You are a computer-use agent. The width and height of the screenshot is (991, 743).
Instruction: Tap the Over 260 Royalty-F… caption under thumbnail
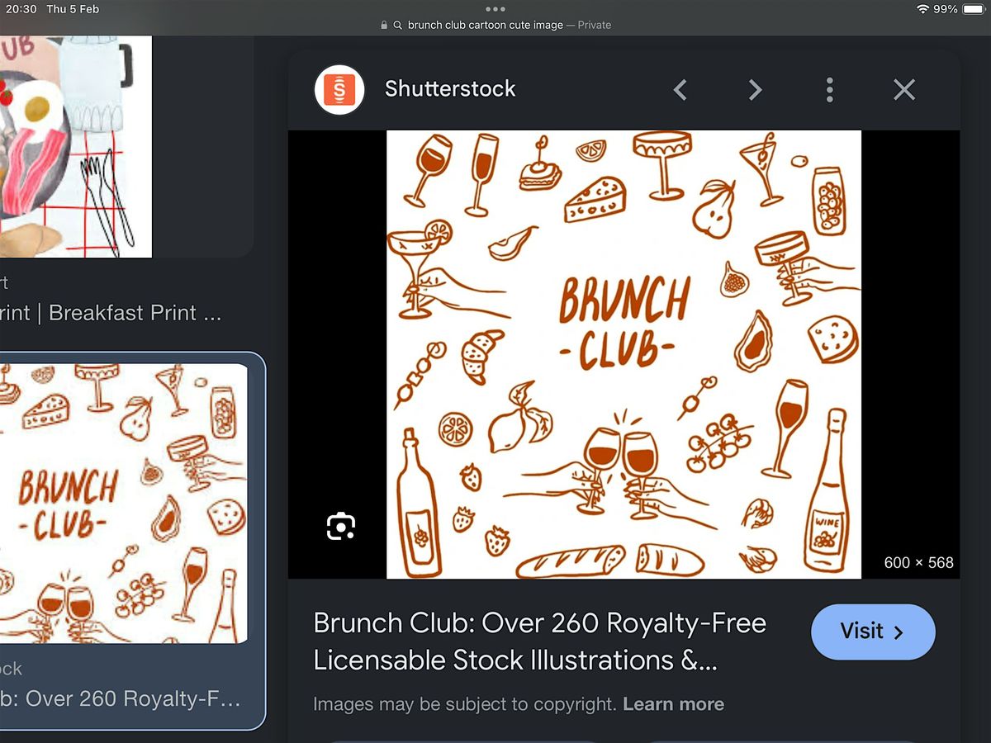pyautogui.click(x=120, y=699)
